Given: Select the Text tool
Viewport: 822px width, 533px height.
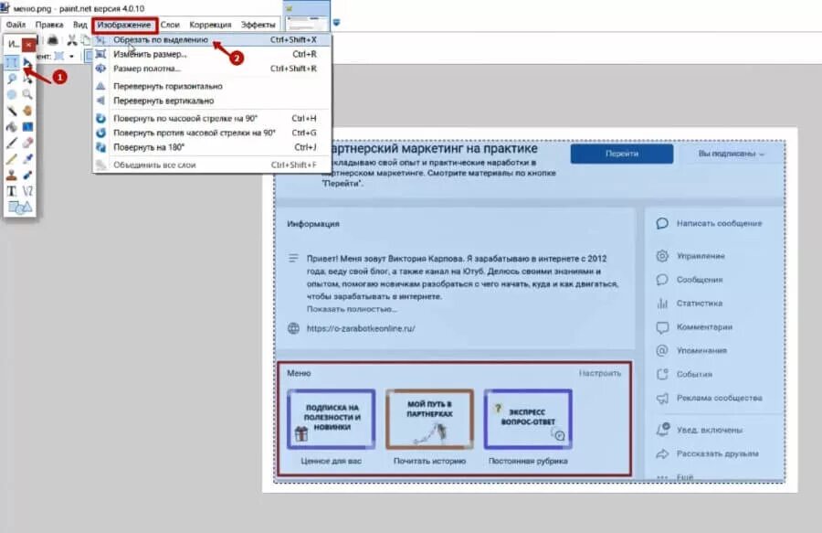Looking at the screenshot, I should [12, 191].
